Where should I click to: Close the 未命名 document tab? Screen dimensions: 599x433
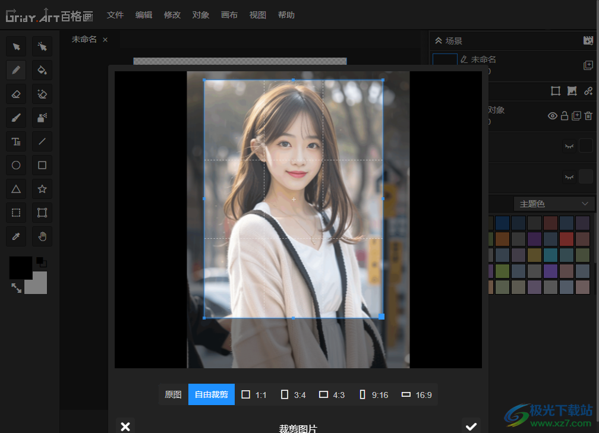[x=105, y=40]
